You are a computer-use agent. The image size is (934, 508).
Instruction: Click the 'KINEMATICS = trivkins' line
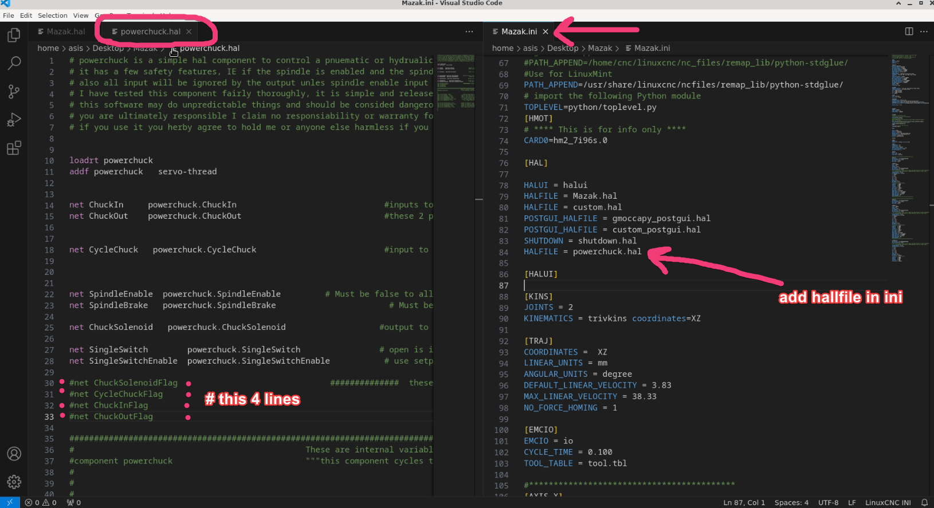(612, 318)
